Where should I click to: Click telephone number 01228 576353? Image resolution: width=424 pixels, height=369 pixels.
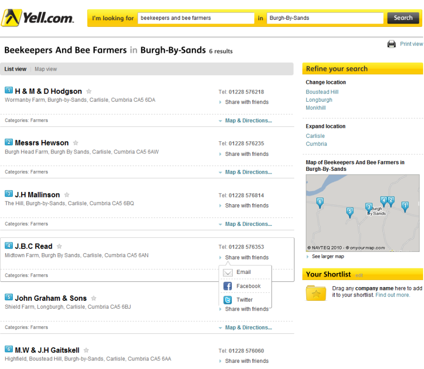pyautogui.click(x=246, y=247)
